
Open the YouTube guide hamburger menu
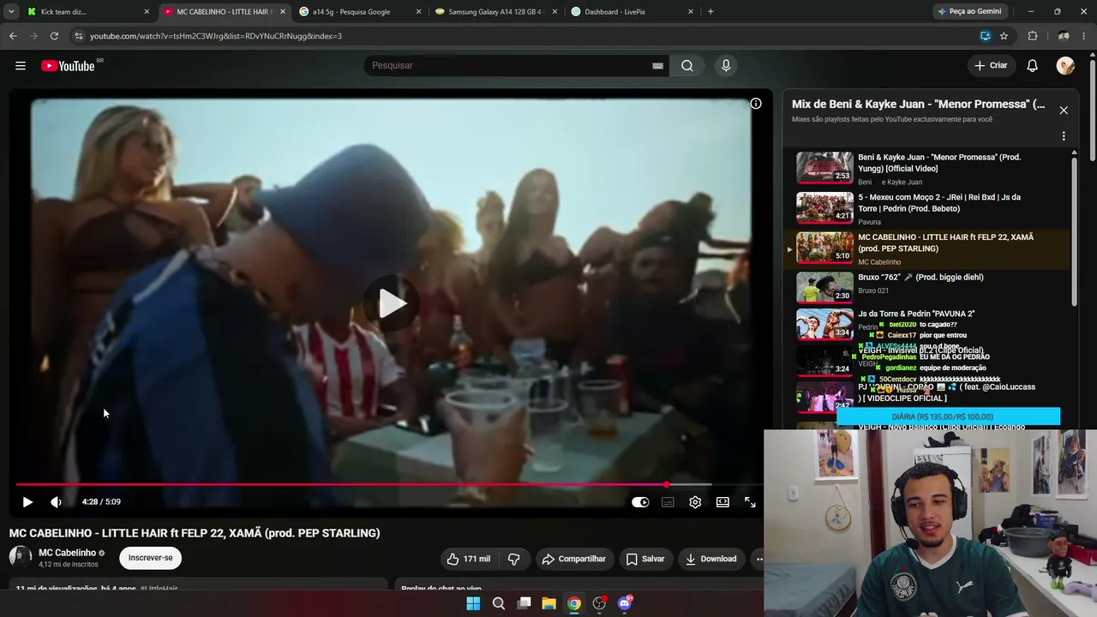(x=21, y=66)
